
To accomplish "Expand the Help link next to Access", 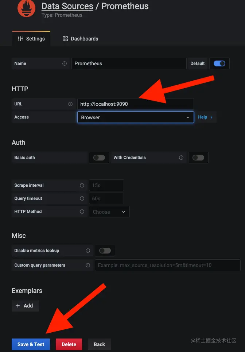I will 205,117.
